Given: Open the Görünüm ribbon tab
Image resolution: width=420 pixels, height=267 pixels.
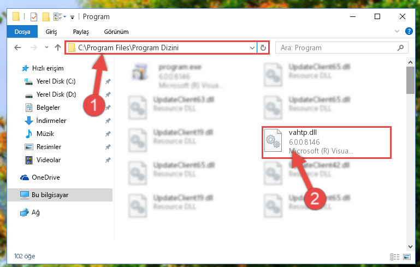Looking at the screenshot, I should coord(116,32).
